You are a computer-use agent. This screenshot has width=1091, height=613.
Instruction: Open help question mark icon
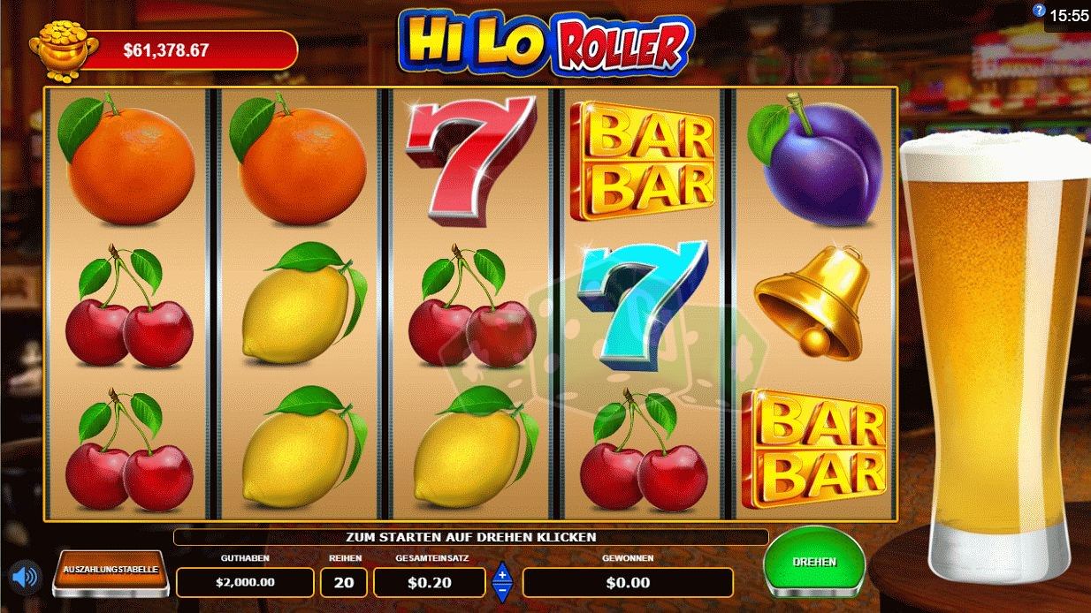coord(1039,11)
